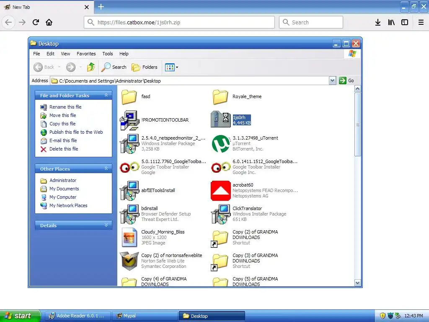Image resolution: width=429 pixels, height=322 pixels.
Task: Open the browser hamburger menu
Action: pyautogui.click(x=421, y=22)
